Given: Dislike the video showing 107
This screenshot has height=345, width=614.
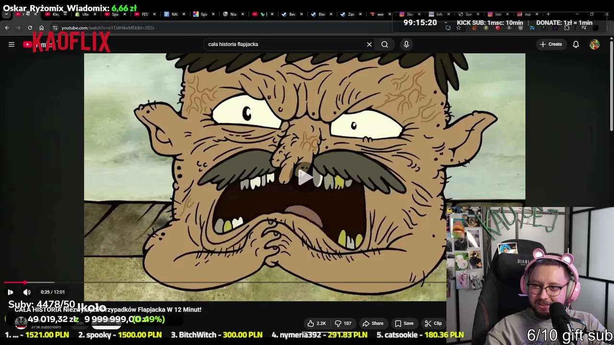Looking at the screenshot, I should click(x=343, y=323).
